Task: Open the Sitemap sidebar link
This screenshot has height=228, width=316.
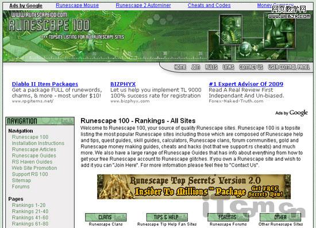Action: coord(21,180)
